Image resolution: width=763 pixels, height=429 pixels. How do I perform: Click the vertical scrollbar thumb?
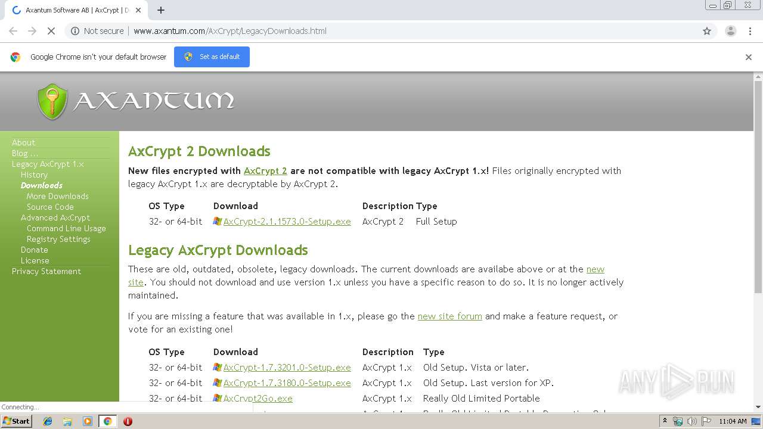[758, 187]
